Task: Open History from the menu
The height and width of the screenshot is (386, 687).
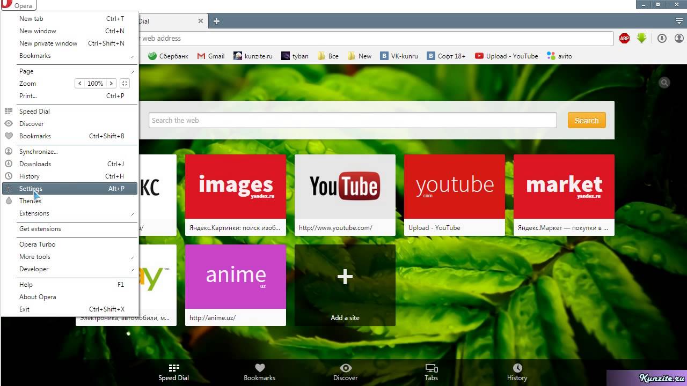Action: [x=70, y=176]
